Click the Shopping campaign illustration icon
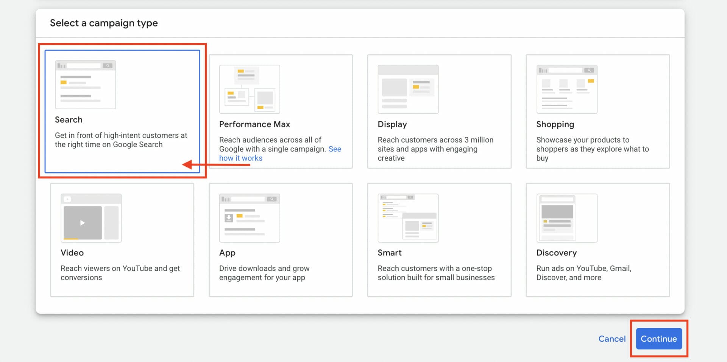 pyautogui.click(x=566, y=89)
